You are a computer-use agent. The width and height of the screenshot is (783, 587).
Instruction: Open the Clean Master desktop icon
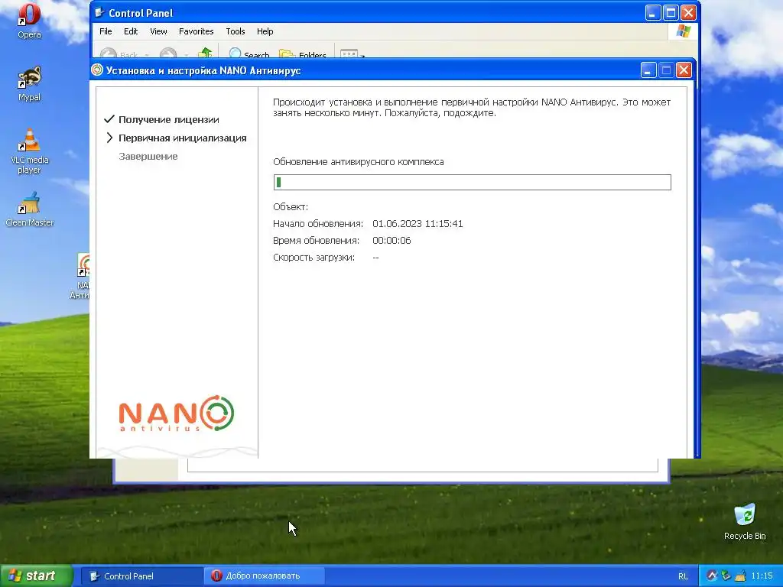[29, 209]
